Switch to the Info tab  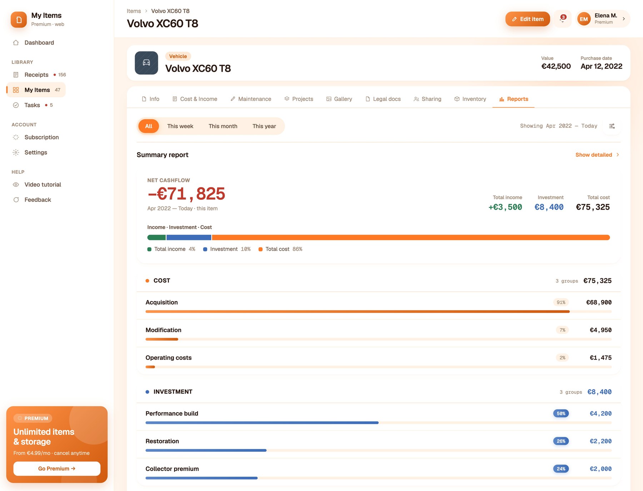click(x=150, y=99)
